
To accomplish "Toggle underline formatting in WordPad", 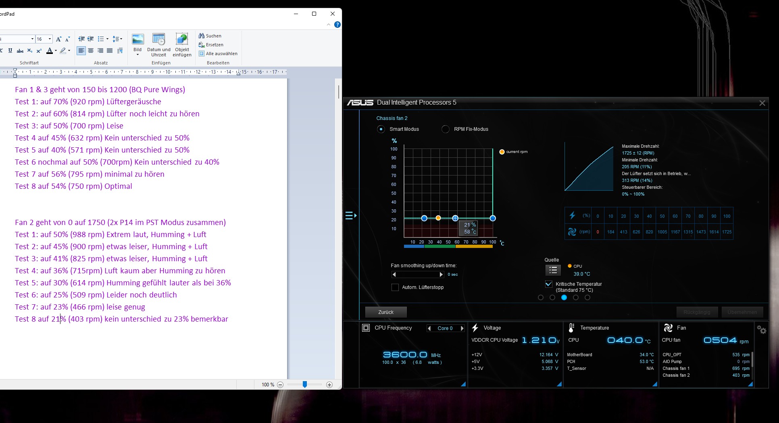I will click(10, 51).
